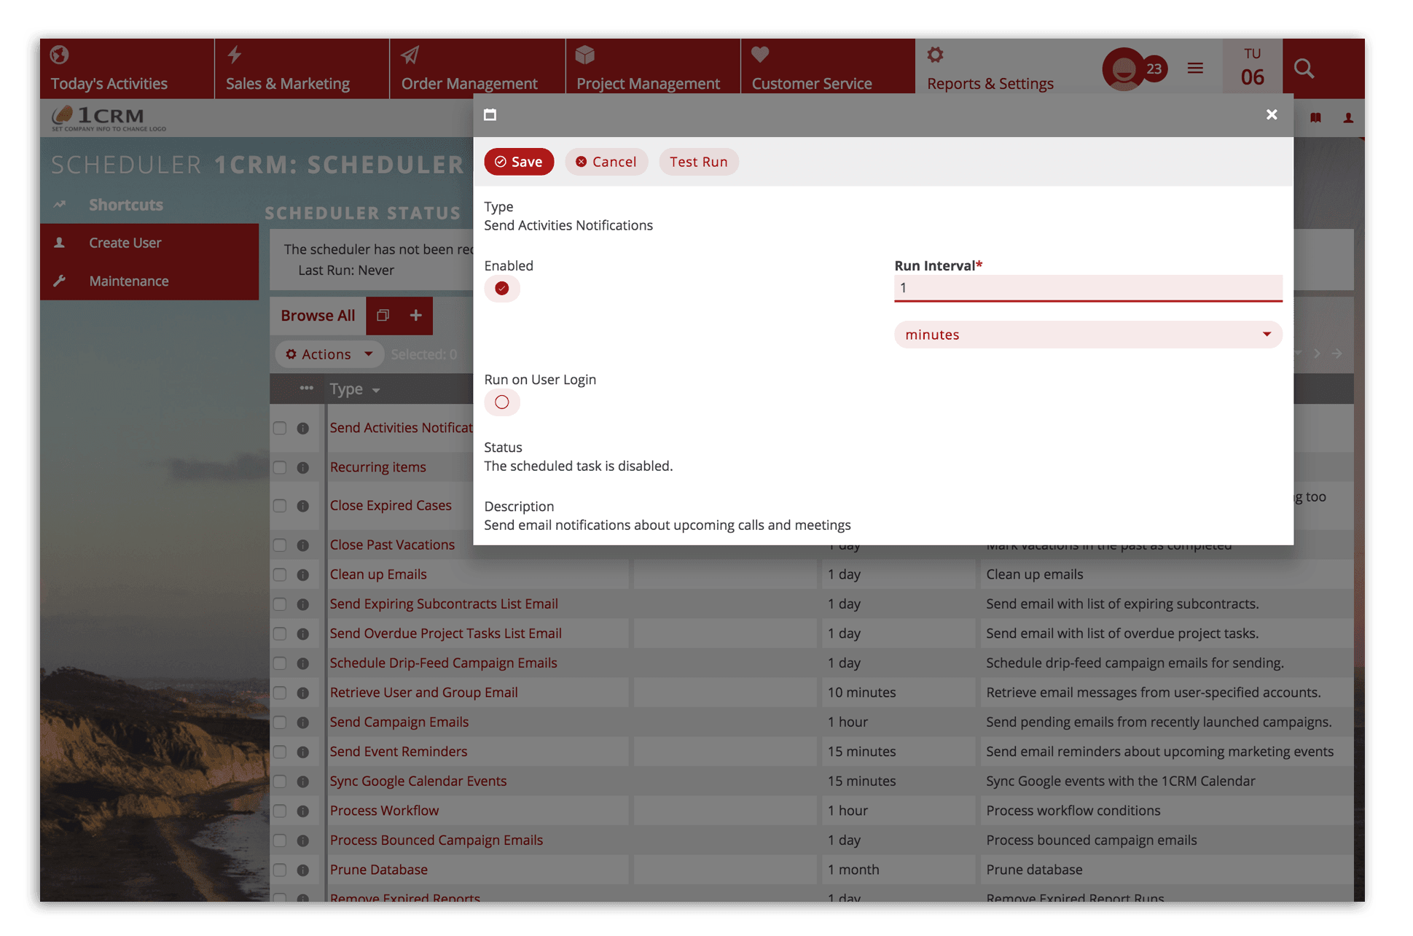The height and width of the screenshot is (936, 1413).
Task: Click the duplicate window icon beside Browse All
Action: (x=383, y=315)
